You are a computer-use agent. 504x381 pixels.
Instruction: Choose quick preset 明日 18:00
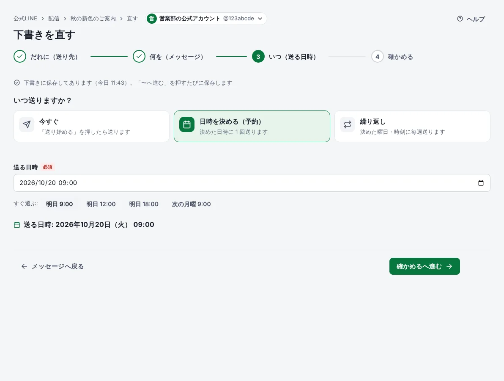144,204
